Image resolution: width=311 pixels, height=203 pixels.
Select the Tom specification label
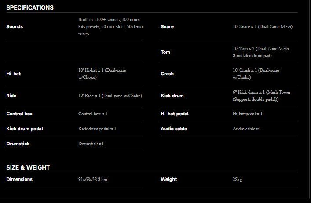click(165, 52)
